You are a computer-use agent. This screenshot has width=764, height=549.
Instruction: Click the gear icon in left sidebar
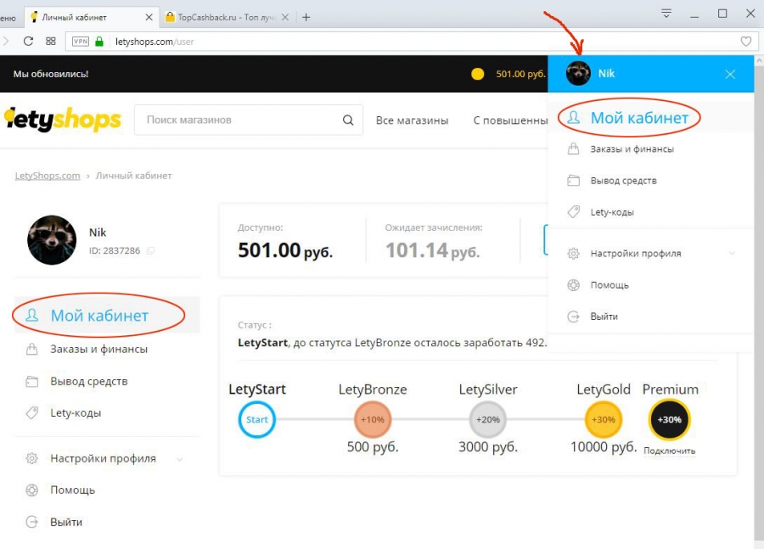tap(31, 458)
